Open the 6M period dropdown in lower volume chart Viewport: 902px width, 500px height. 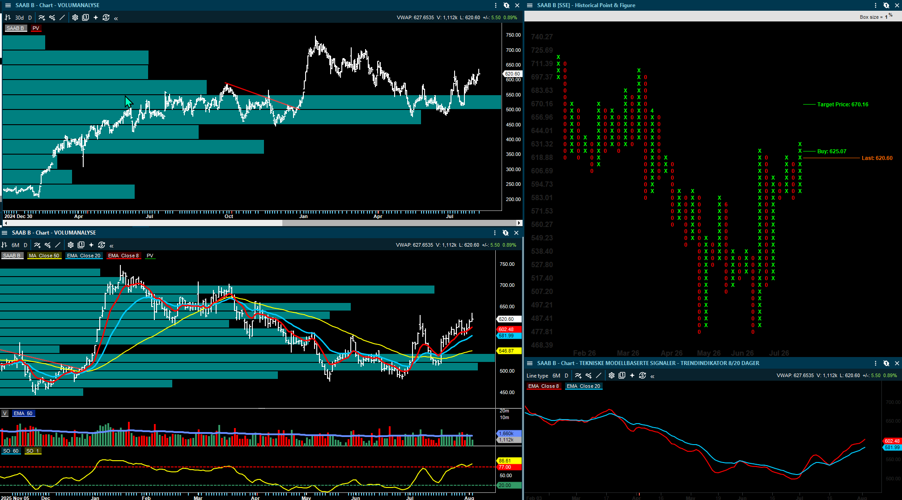click(15, 245)
